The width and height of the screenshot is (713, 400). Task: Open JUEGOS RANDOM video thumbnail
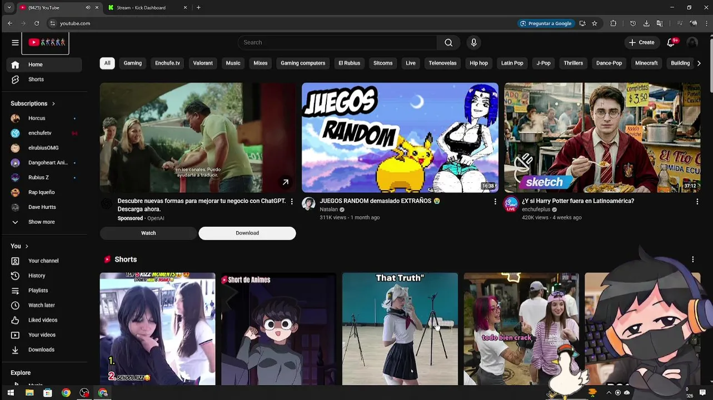point(400,138)
